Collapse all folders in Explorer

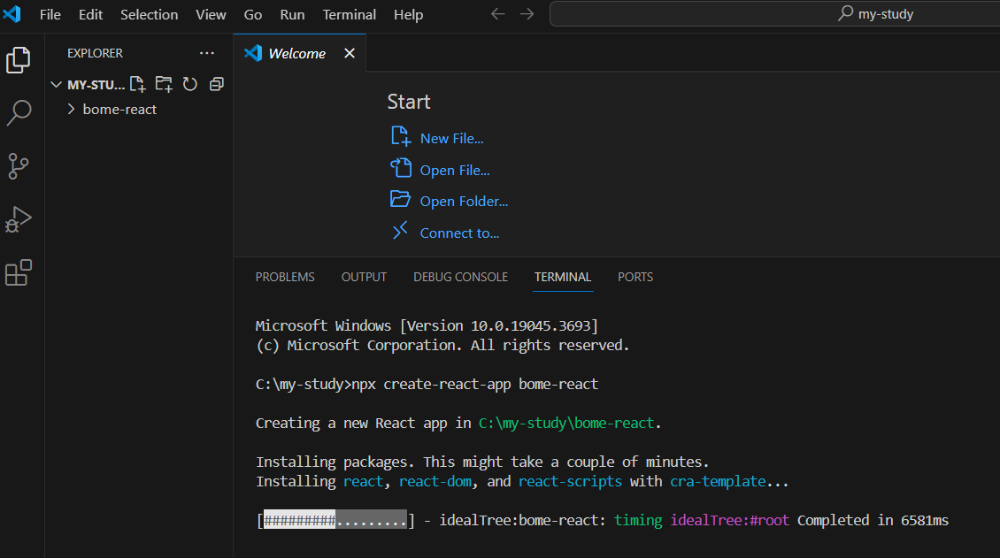217,84
